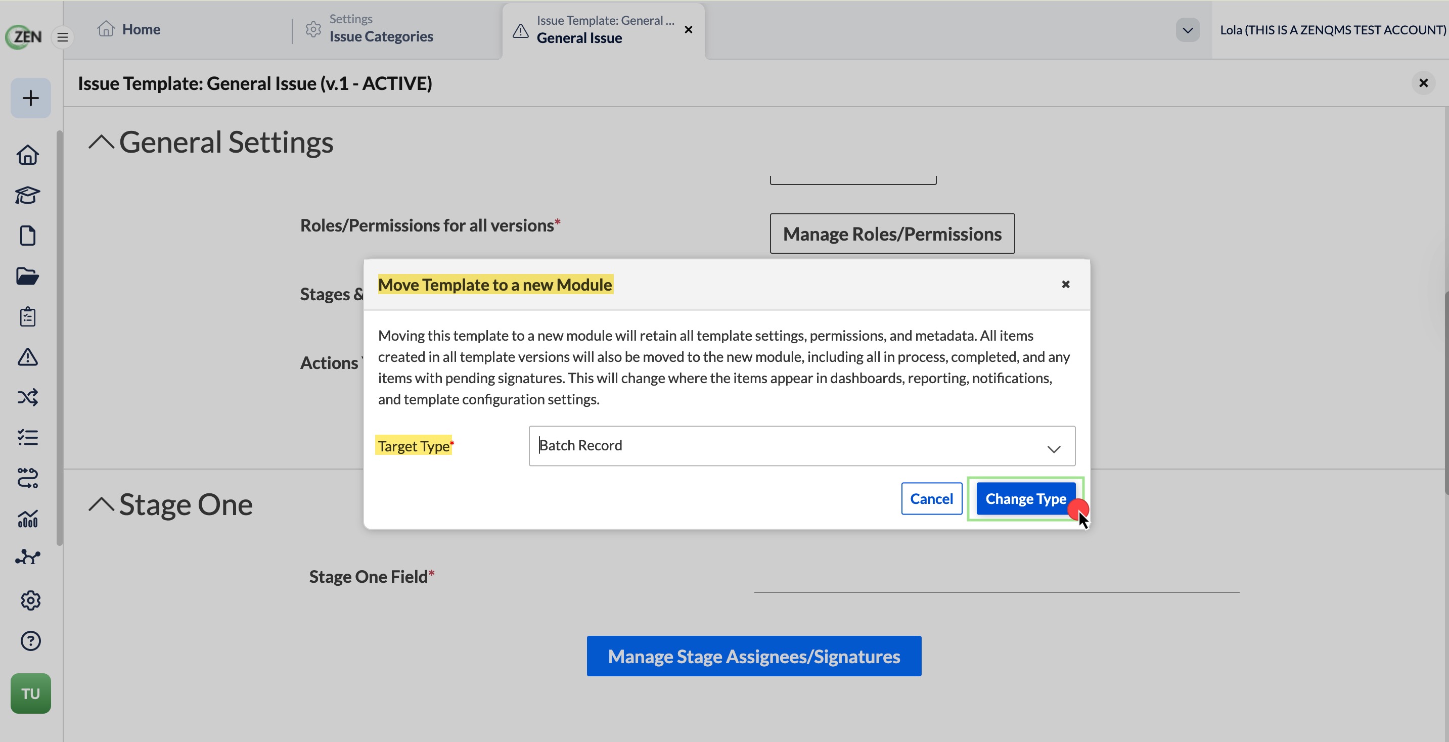Close the General Issue tab
Image resolution: width=1449 pixels, height=742 pixels.
[688, 29]
